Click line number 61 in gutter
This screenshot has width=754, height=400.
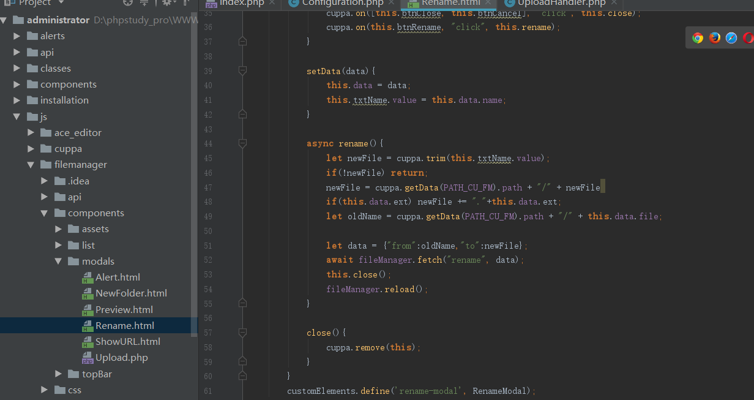point(207,391)
